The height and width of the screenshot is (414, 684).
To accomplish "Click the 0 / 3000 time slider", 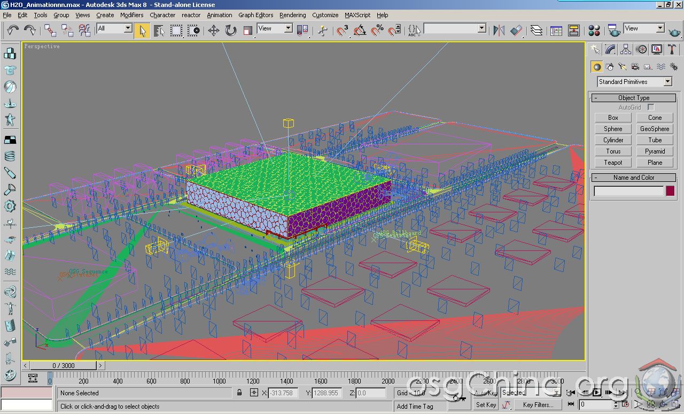I will (64, 366).
